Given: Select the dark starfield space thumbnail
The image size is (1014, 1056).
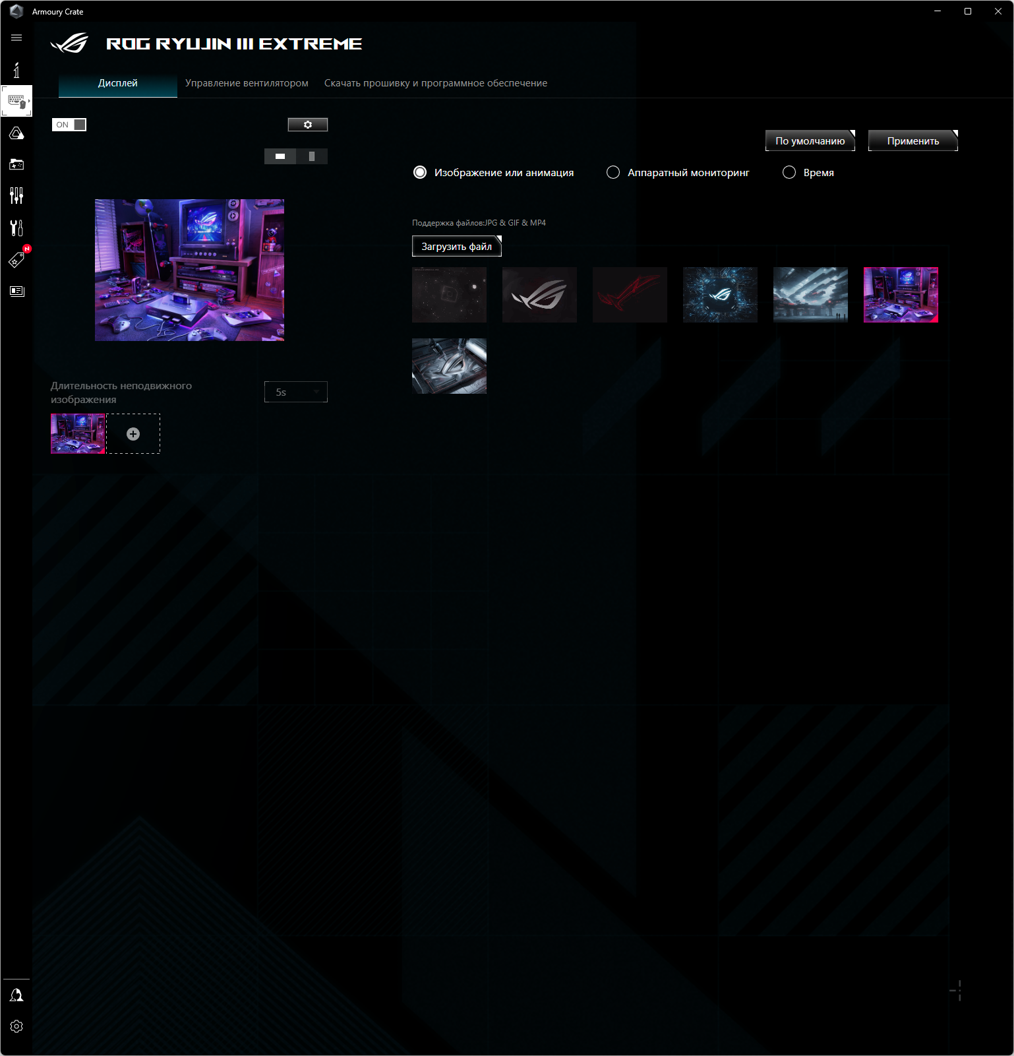Looking at the screenshot, I should [450, 295].
